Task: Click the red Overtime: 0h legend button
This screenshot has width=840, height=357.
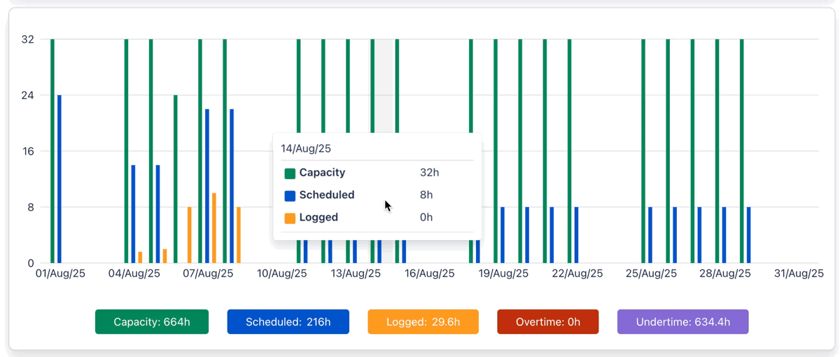Action: 547,322
